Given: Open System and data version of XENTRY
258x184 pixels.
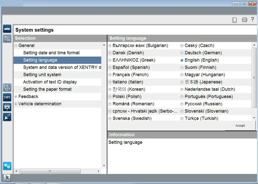Looking at the screenshot, I should pyautogui.click(x=62, y=67).
